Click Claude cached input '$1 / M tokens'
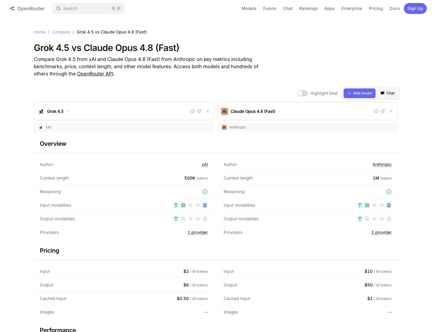 click(379, 298)
